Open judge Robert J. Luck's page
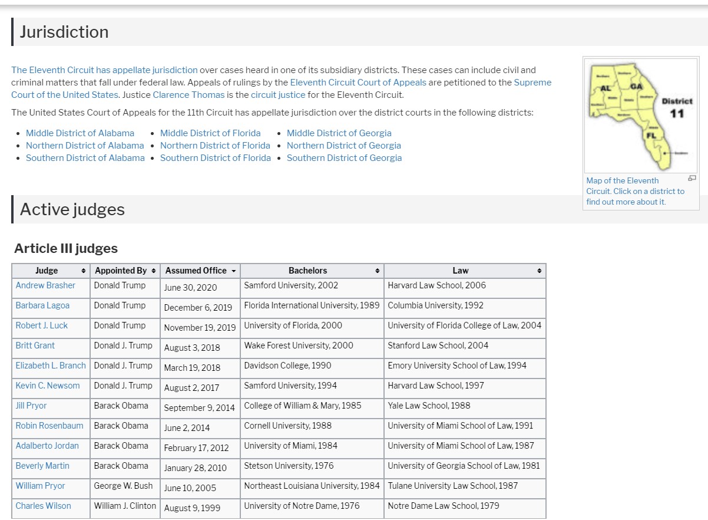 42,325
